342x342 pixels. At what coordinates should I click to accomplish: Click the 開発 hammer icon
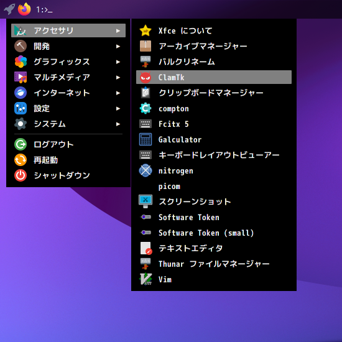point(21,46)
